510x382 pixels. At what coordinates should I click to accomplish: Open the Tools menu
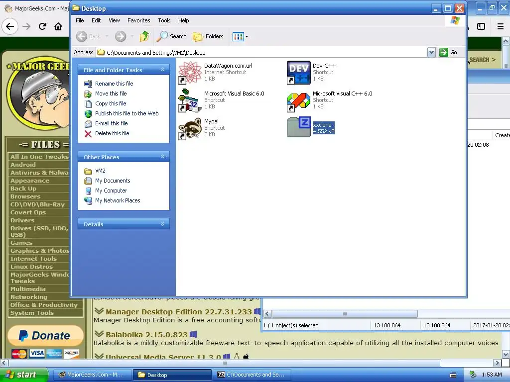(164, 20)
